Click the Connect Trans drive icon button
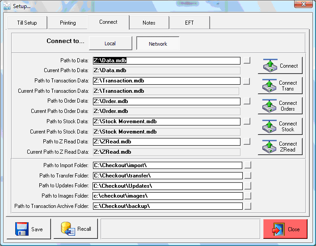This screenshot has height=246, width=316. click(x=280, y=86)
